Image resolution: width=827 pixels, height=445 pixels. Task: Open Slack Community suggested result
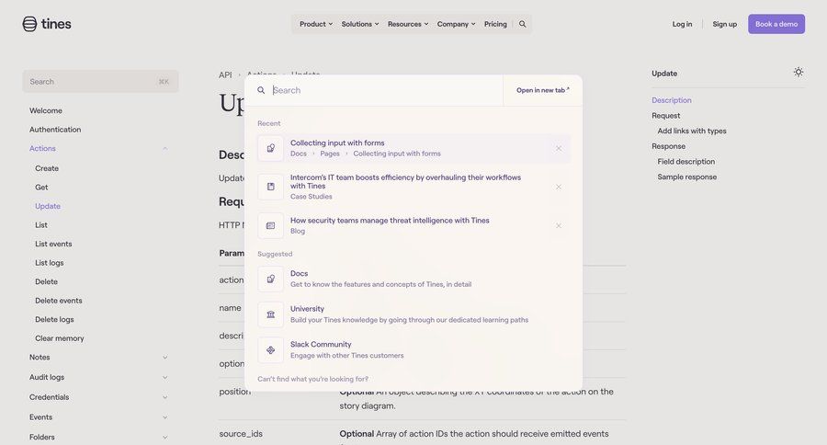(414, 350)
